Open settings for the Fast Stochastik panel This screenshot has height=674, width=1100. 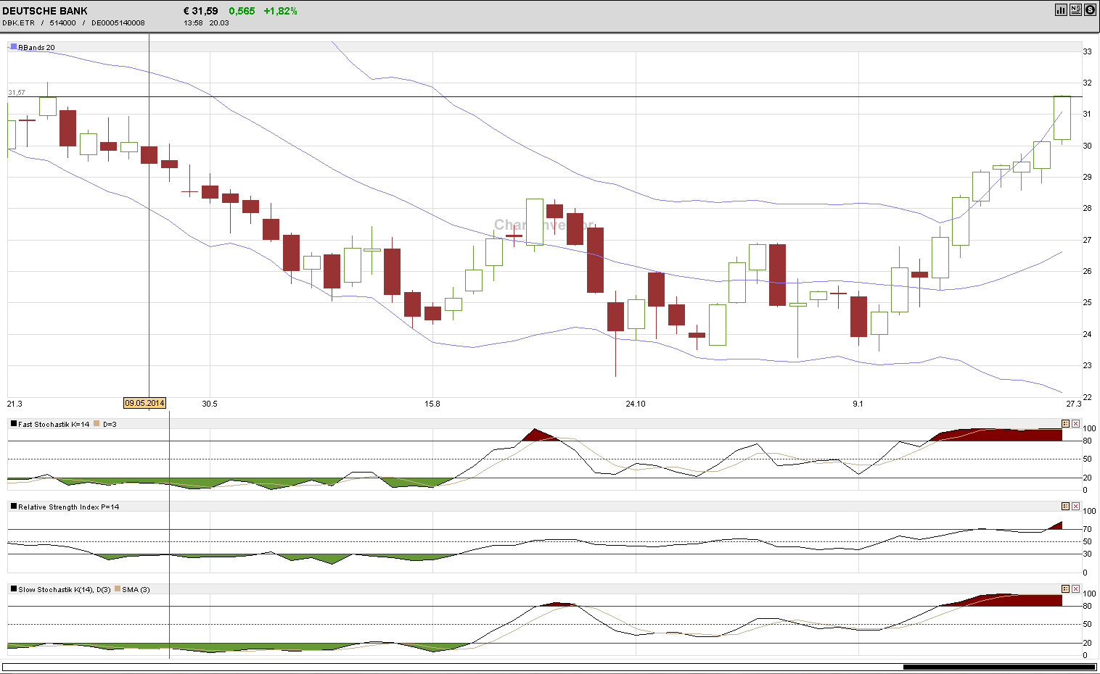tap(1065, 423)
